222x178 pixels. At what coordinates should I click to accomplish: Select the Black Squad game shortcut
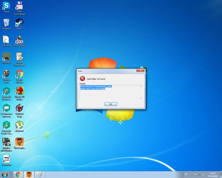point(19,41)
